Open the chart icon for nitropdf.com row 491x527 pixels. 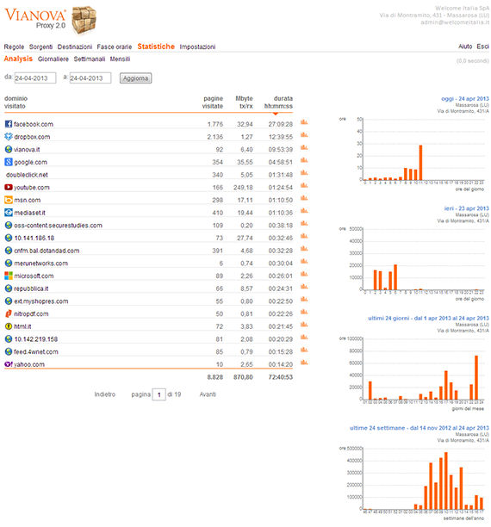pyautogui.click(x=304, y=312)
